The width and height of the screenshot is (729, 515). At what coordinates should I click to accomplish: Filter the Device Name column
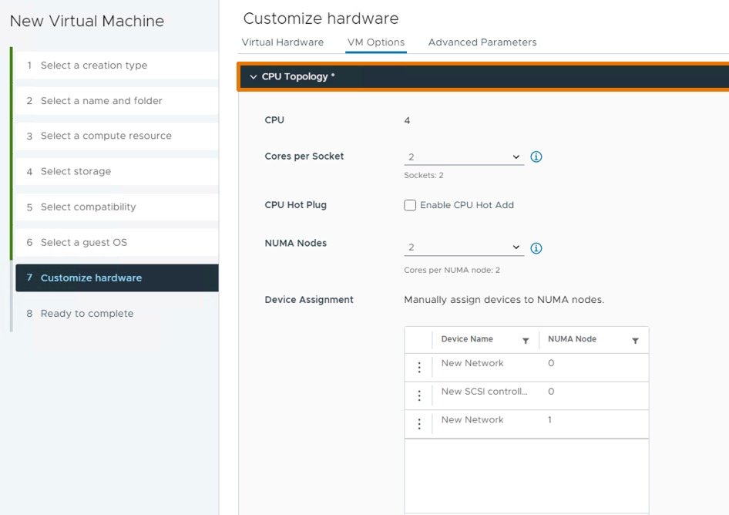[x=526, y=341]
